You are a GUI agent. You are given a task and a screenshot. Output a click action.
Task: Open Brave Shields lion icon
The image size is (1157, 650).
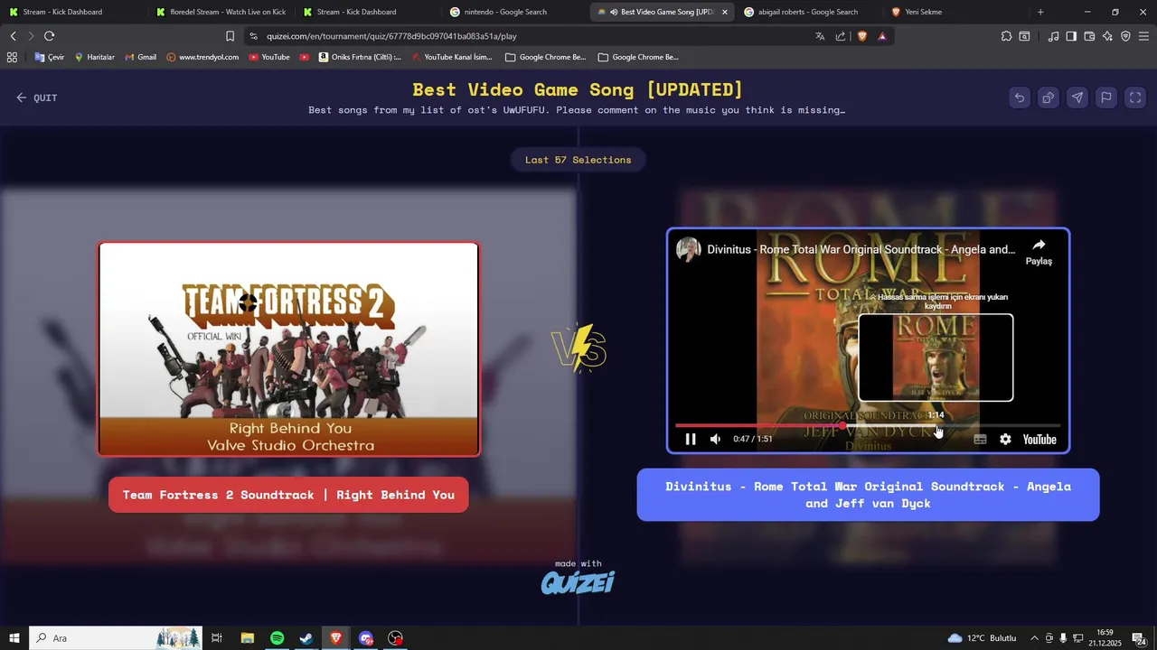(861, 36)
